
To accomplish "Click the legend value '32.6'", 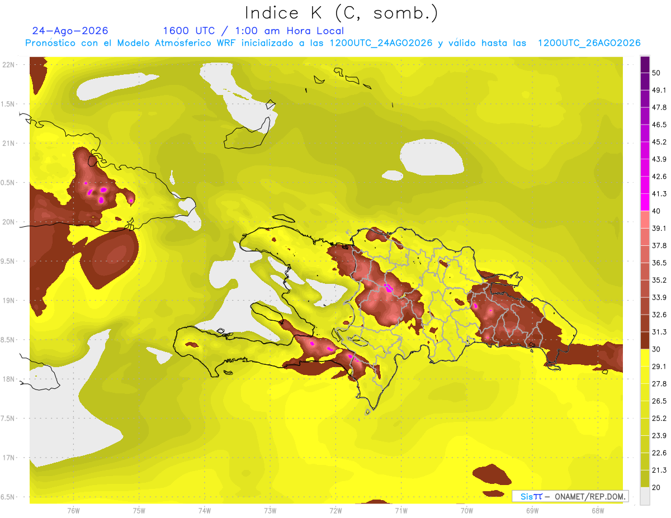I will [659, 315].
